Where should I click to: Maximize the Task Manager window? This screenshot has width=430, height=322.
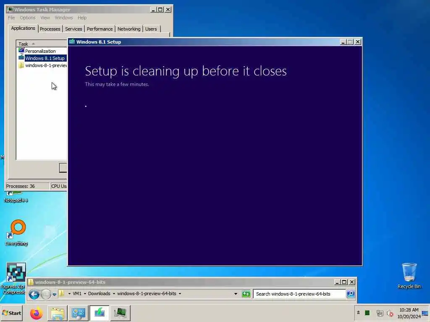160,10
